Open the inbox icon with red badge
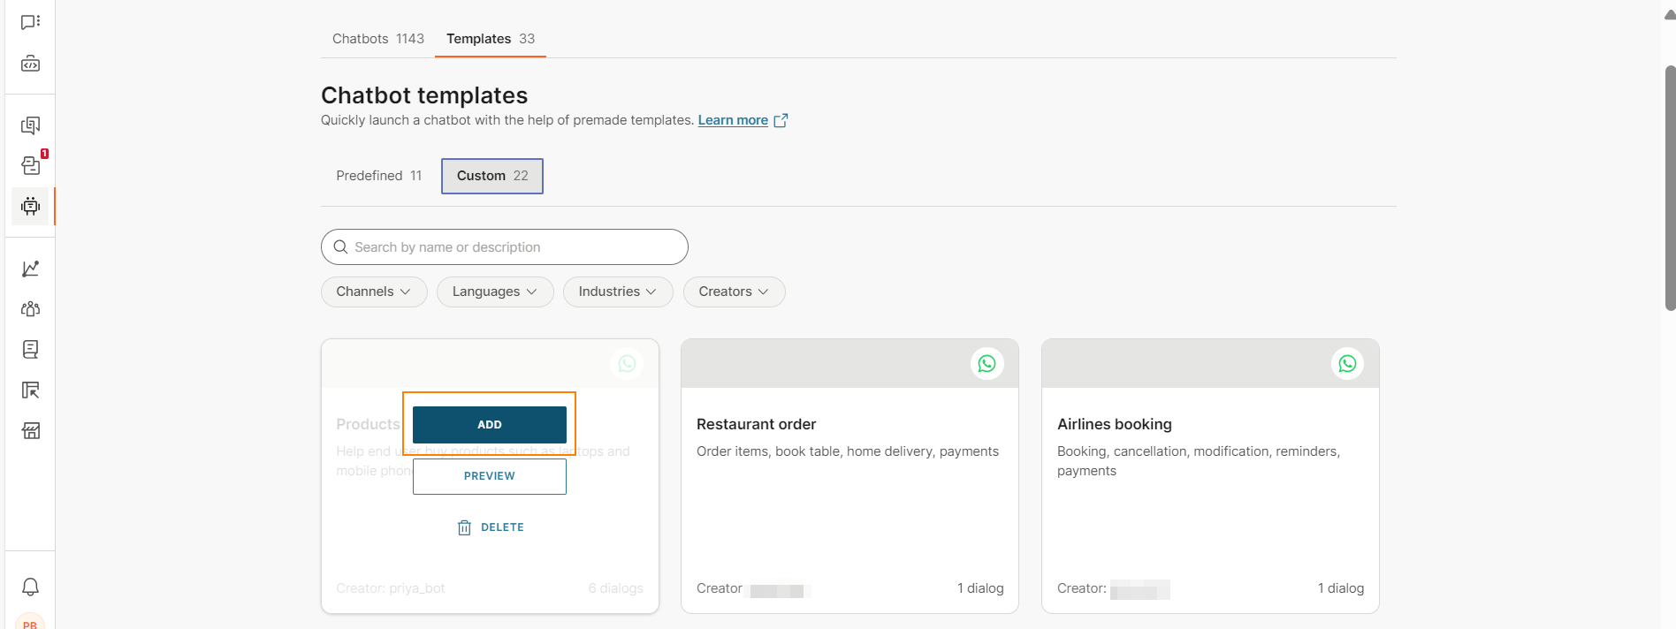 point(32,164)
